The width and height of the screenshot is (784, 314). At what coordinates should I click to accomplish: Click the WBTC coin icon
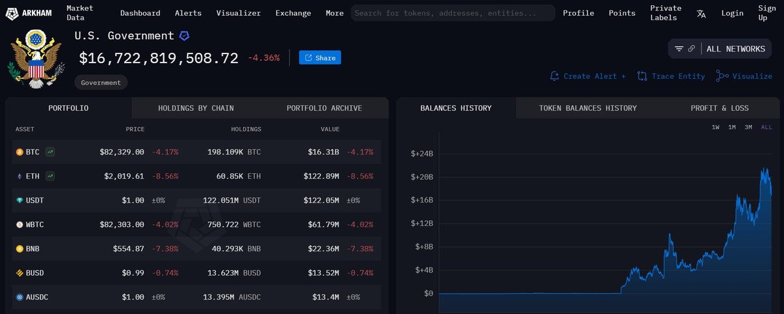tap(20, 224)
